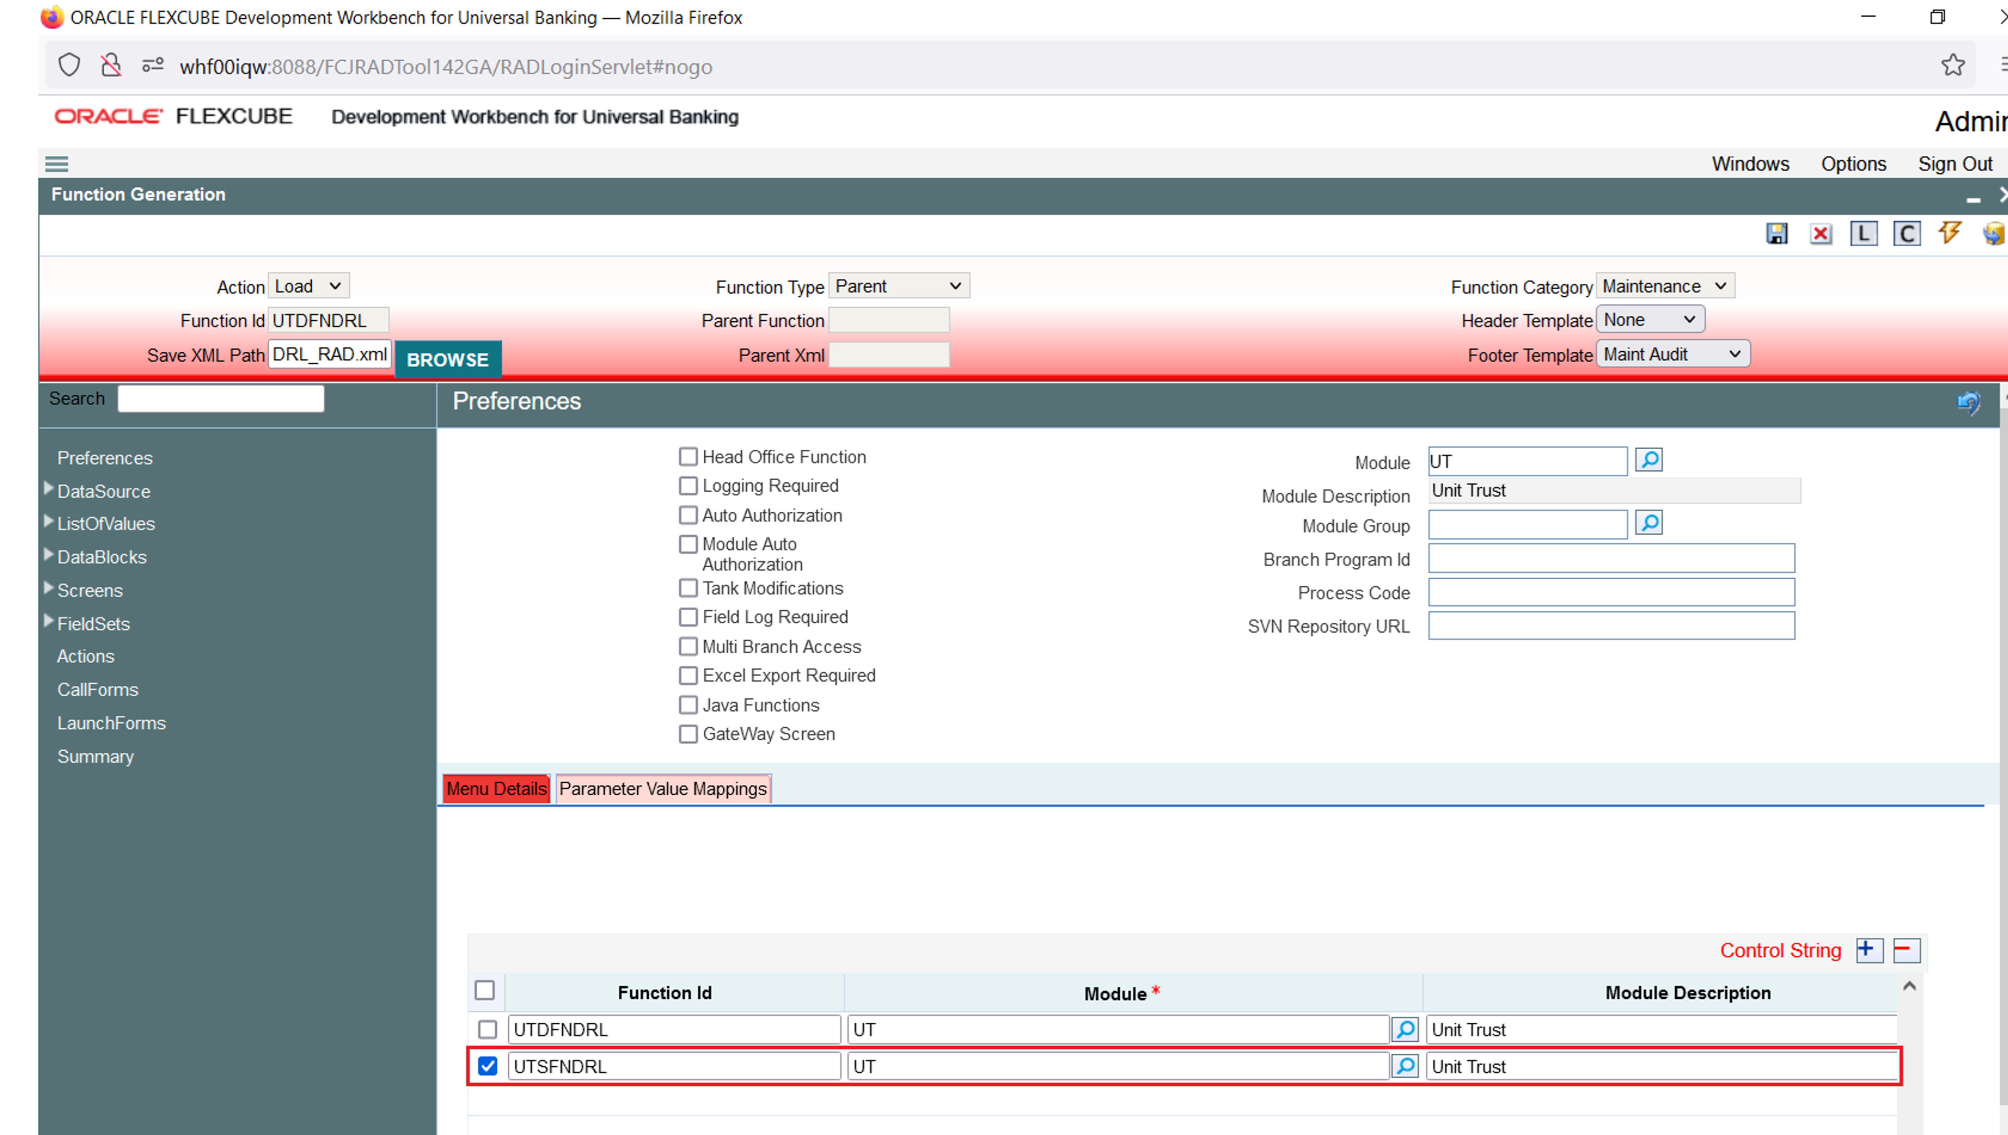Click the lightning bolt generate icon
Image resolution: width=2008 pixels, height=1135 pixels.
(1950, 233)
